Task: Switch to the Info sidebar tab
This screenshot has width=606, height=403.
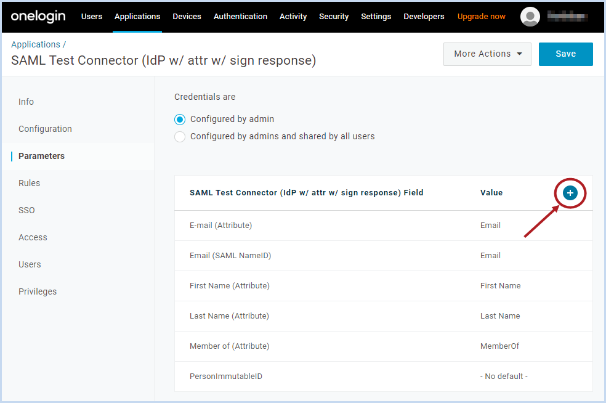Action: click(26, 102)
